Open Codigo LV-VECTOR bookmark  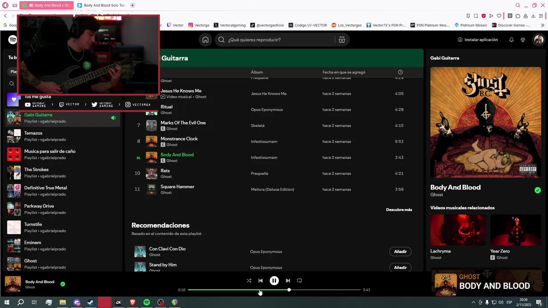pos(308,25)
